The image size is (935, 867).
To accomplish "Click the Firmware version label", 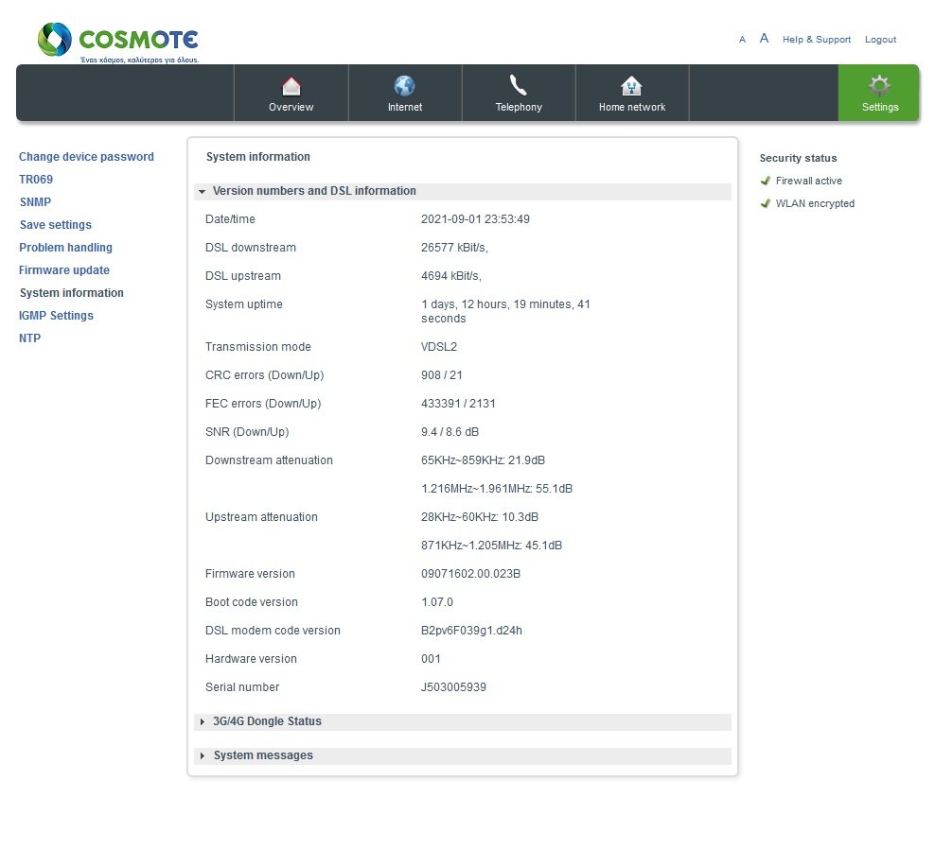I will (x=250, y=574).
